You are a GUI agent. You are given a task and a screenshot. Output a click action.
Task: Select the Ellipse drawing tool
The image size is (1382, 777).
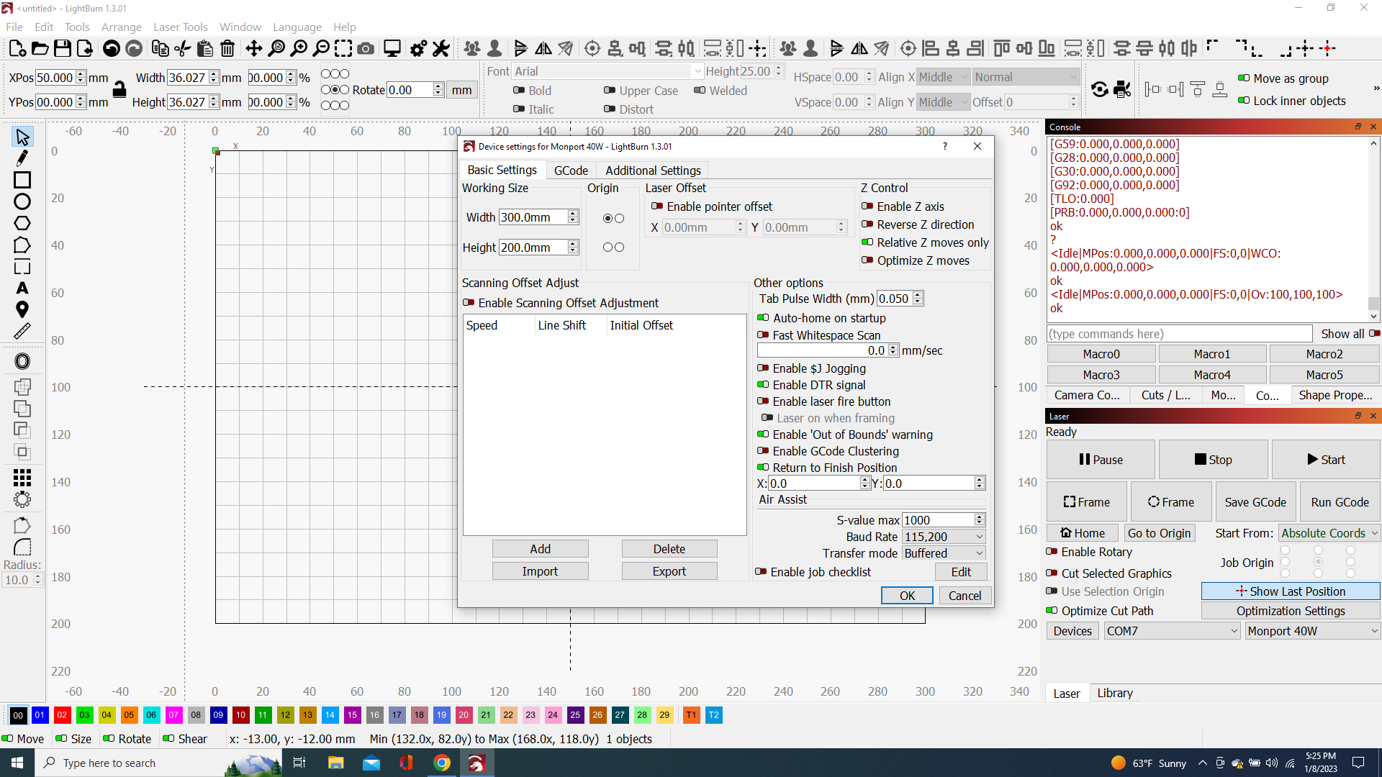pos(22,201)
